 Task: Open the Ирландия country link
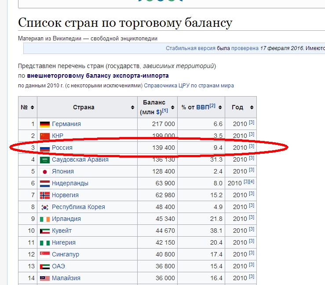tap(66, 219)
